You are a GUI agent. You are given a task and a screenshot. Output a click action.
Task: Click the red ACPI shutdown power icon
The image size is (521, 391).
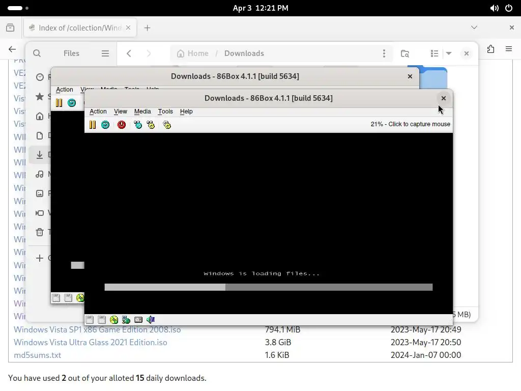tap(122, 125)
